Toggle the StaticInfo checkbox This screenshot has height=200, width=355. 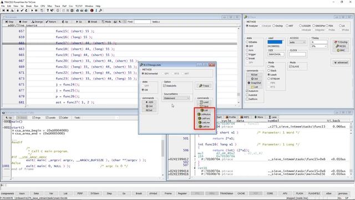click(x=170, y=86)
